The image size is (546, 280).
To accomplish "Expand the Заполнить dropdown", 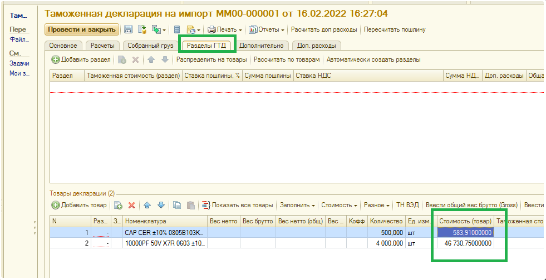I will [297, 205].
